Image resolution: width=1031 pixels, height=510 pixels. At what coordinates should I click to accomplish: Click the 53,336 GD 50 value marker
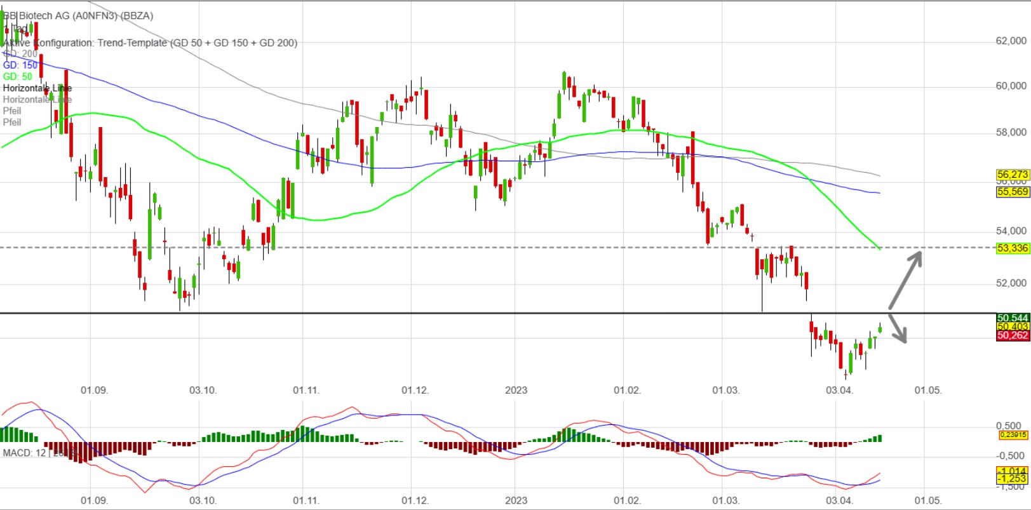[1012, 248]
